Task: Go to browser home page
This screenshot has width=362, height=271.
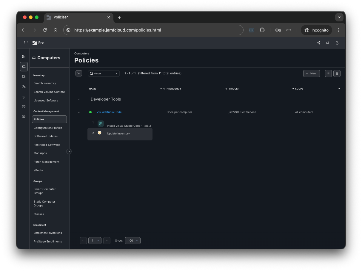Action: coord(56,30)
